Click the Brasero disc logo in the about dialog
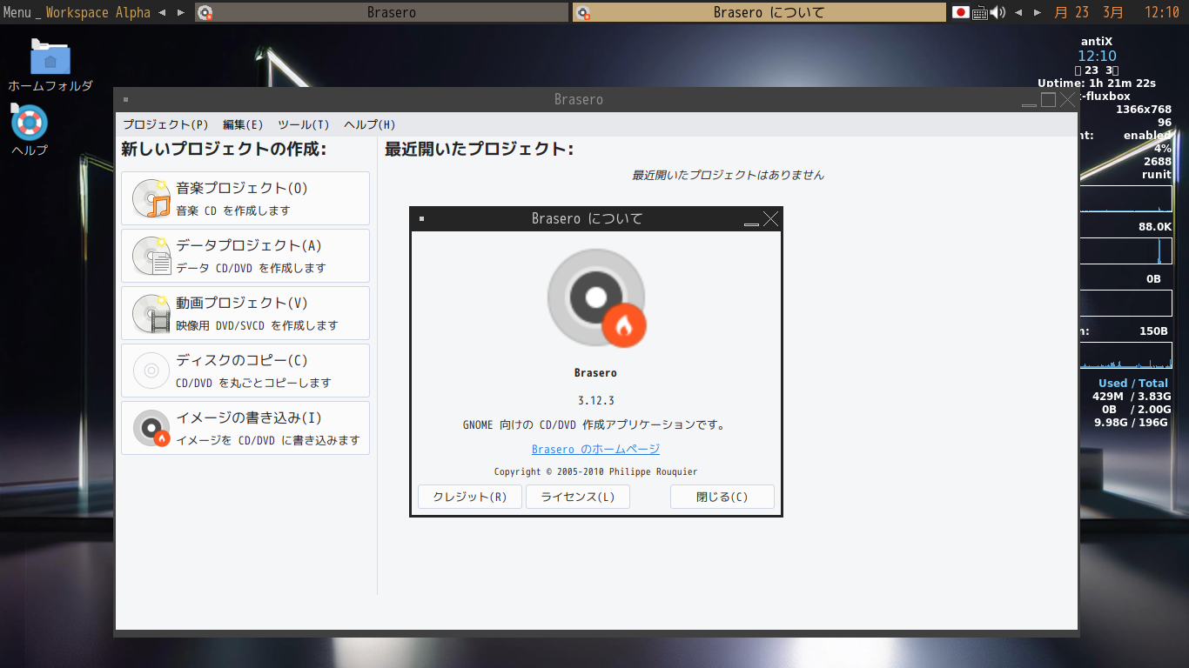The image size is (1189, 668). coord(596,298)
